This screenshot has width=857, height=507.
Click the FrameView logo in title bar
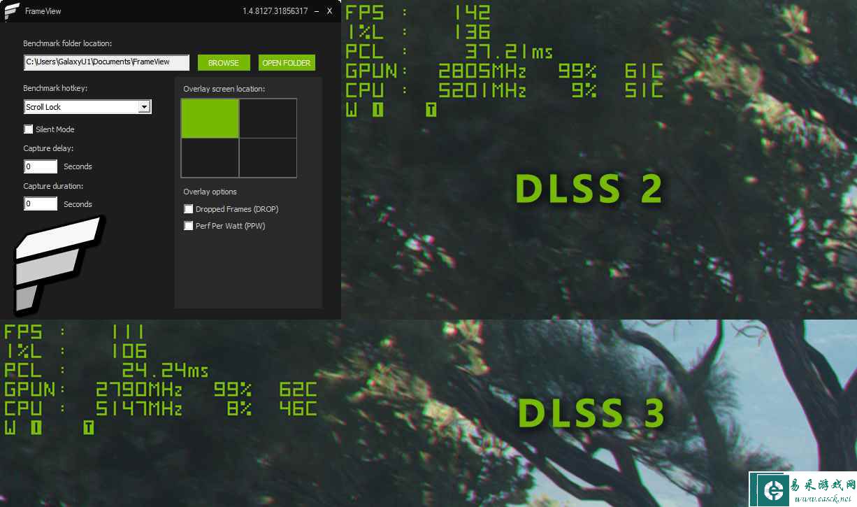[12, 11]
